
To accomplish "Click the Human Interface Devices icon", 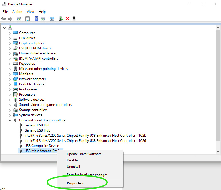I will click(x=15, y=53).
